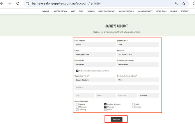The image size is (195, 124).
Task: Open the Customer Type dropdown
Action: 95,80
